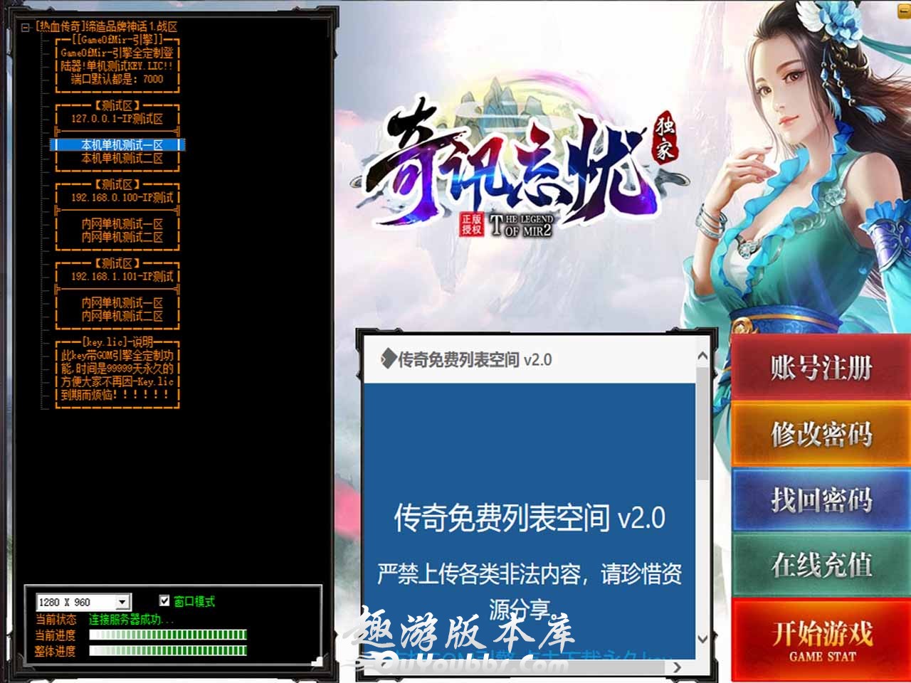Select the [热血传奇]缔造品牌神话 1.战区 root node
Viewport: 911px width, 683px height.
point(106,27)
